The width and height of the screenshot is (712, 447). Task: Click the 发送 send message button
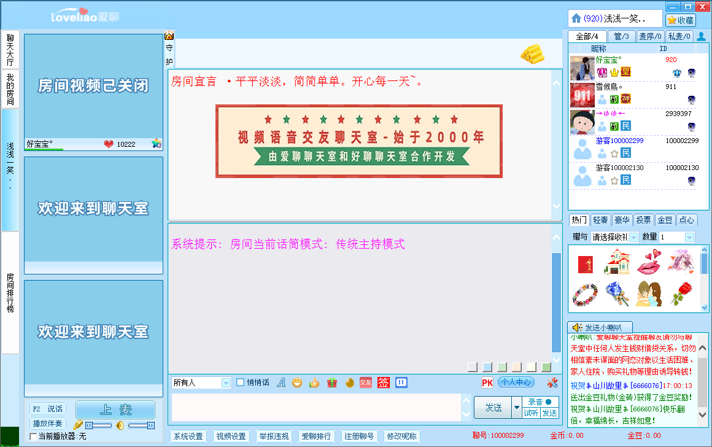pos(493,408)
